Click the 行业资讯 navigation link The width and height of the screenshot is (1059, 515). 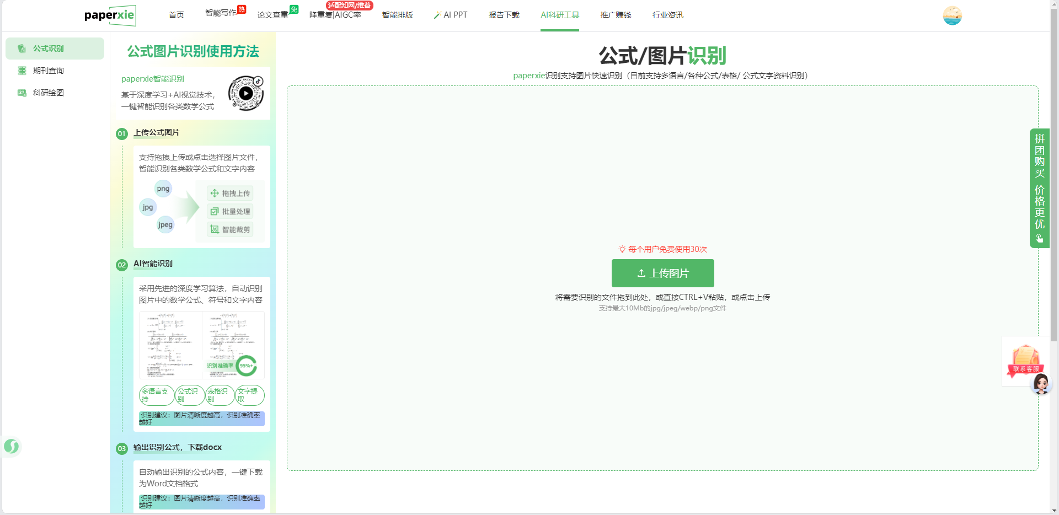pos(667,15)
